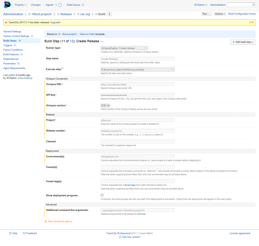Click the template icon after Based on
The width and height of the screenshot is (259, 246).
click(59, 34)
